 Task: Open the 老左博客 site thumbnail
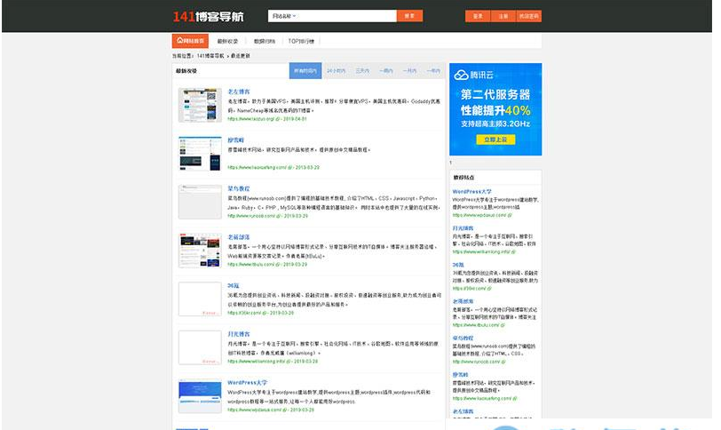(199, 105)
